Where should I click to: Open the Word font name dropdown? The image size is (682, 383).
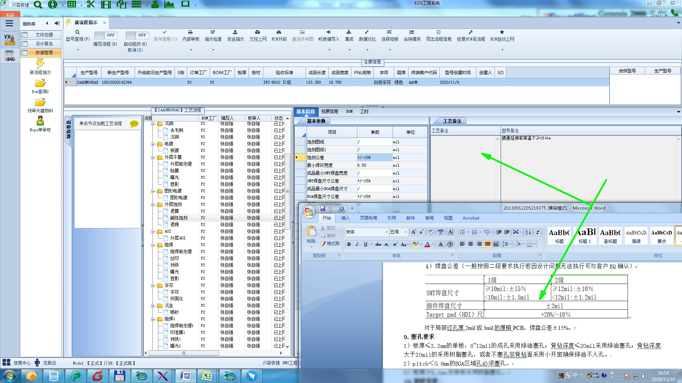point(386,232)
